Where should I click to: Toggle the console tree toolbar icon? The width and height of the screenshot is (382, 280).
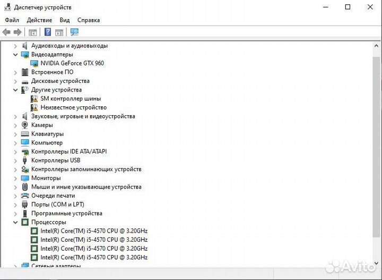click(x=33, y=32)
